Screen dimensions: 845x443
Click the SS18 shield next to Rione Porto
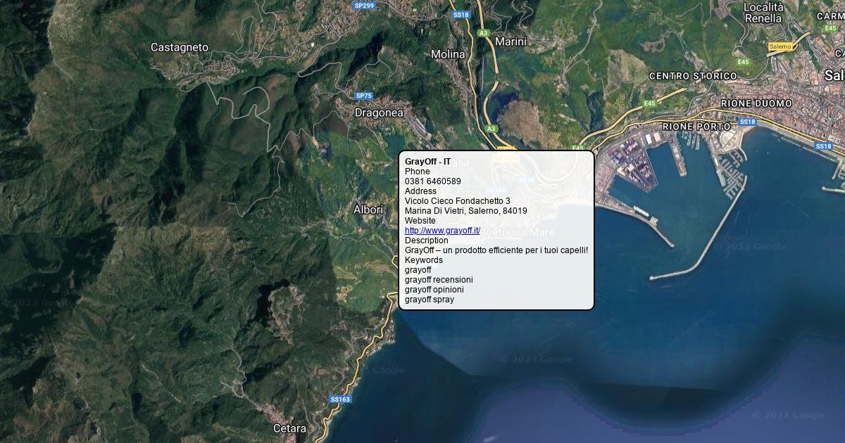(x=747, y=122)
